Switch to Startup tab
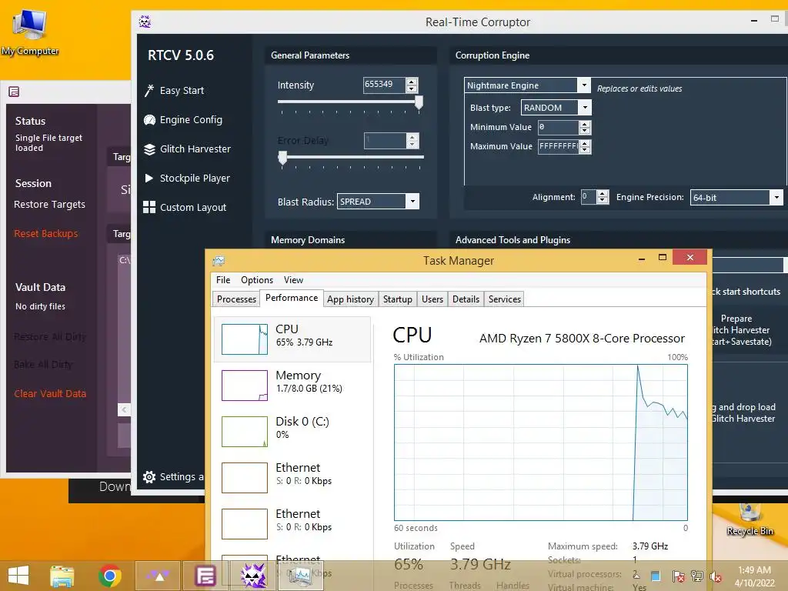The height and width of the screenshot is (591, 788). 398,299
